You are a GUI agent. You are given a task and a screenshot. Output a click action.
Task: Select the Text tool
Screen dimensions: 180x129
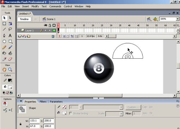point(10,35)
